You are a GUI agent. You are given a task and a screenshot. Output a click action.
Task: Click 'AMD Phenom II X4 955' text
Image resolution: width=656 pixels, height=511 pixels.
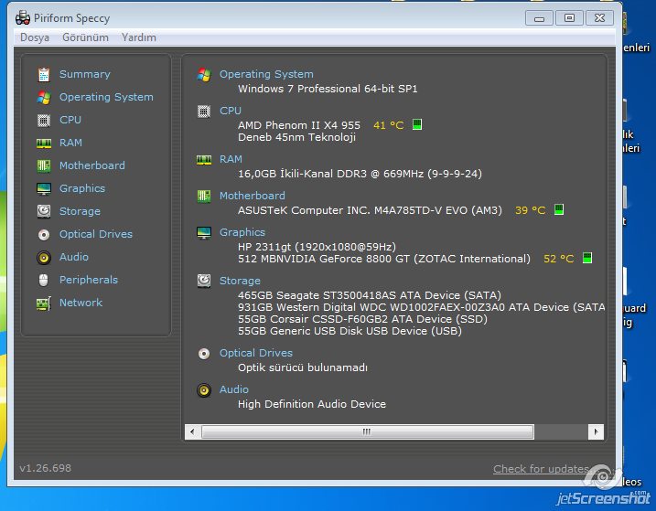(299, 125)
